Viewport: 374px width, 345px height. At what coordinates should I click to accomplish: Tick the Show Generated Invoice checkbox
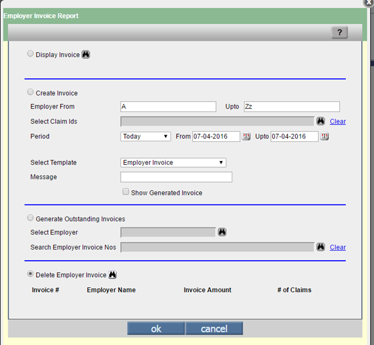125,192
